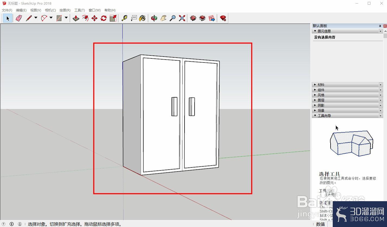
Task: Expand the 图层 panel
Action: (315, 100)
